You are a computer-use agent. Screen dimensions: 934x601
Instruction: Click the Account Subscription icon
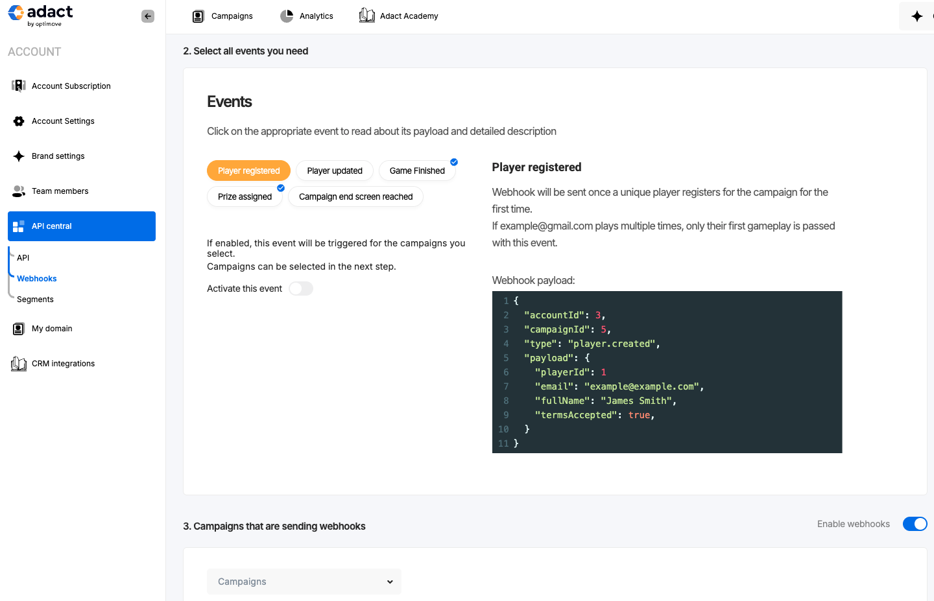click(x=19, y=86)
